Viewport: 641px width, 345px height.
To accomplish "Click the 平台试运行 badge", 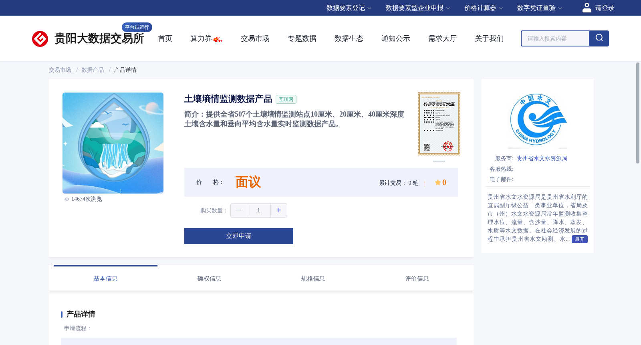I will pyautogui.click(x=137, y=27).
